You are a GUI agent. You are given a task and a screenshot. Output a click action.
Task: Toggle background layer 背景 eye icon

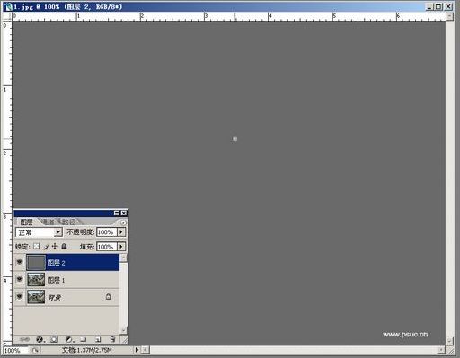pos(20,297)
